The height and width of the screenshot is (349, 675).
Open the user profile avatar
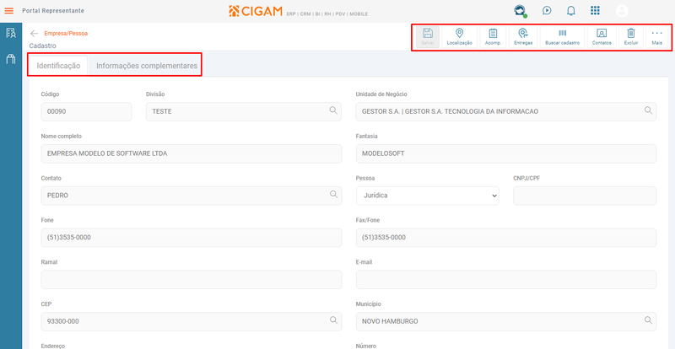point(622,11)
